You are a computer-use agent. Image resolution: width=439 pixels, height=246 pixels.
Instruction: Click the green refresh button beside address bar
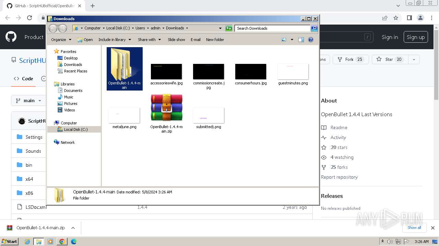(229, 28)
